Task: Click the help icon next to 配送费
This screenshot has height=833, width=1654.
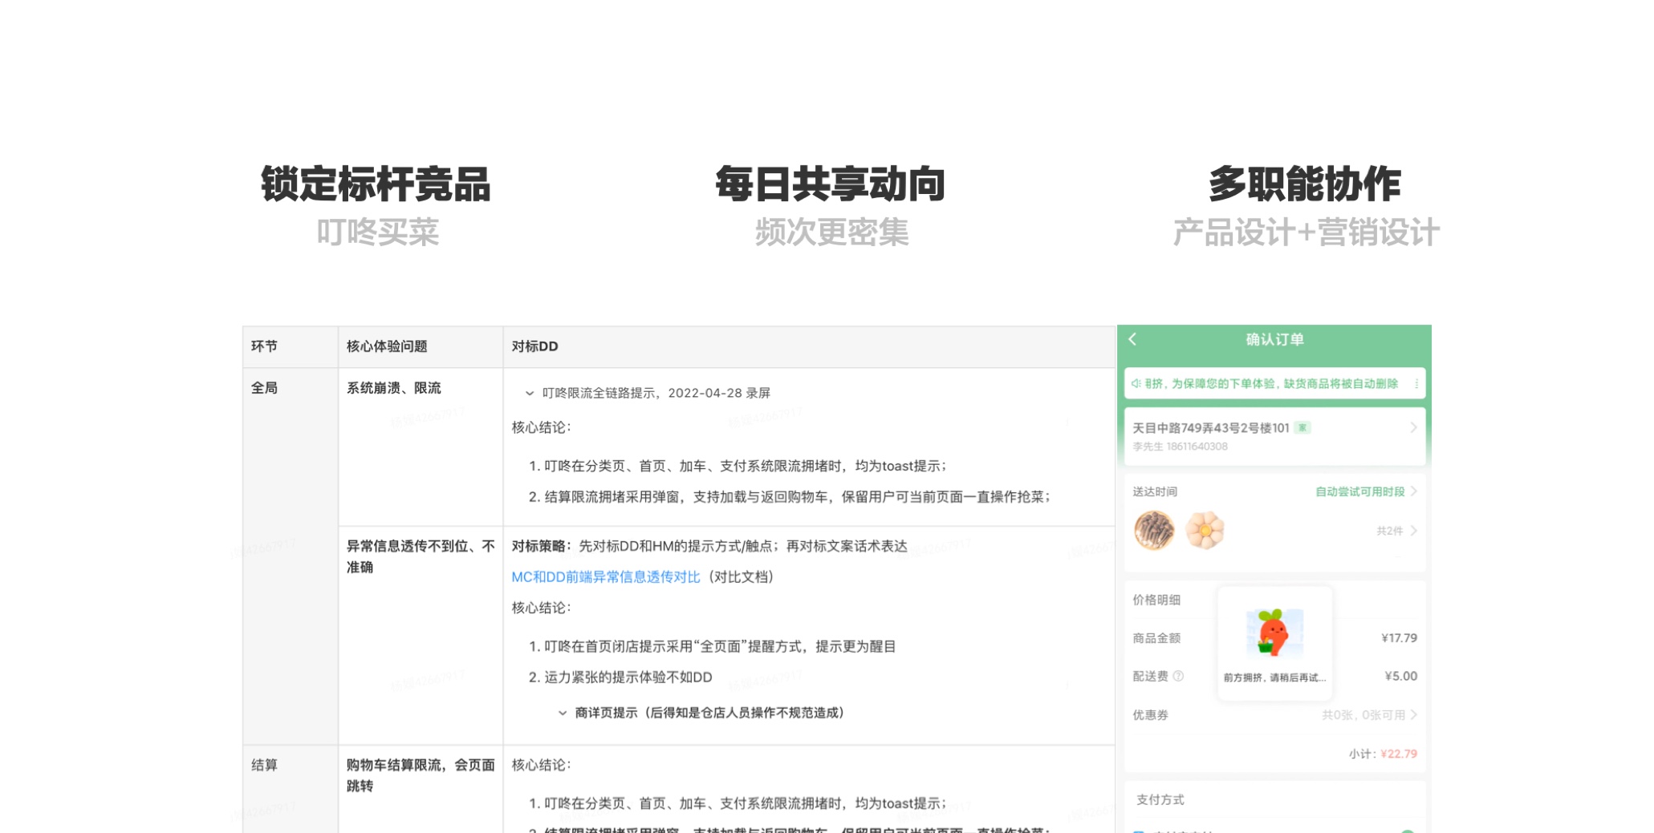Action: 1178,676
